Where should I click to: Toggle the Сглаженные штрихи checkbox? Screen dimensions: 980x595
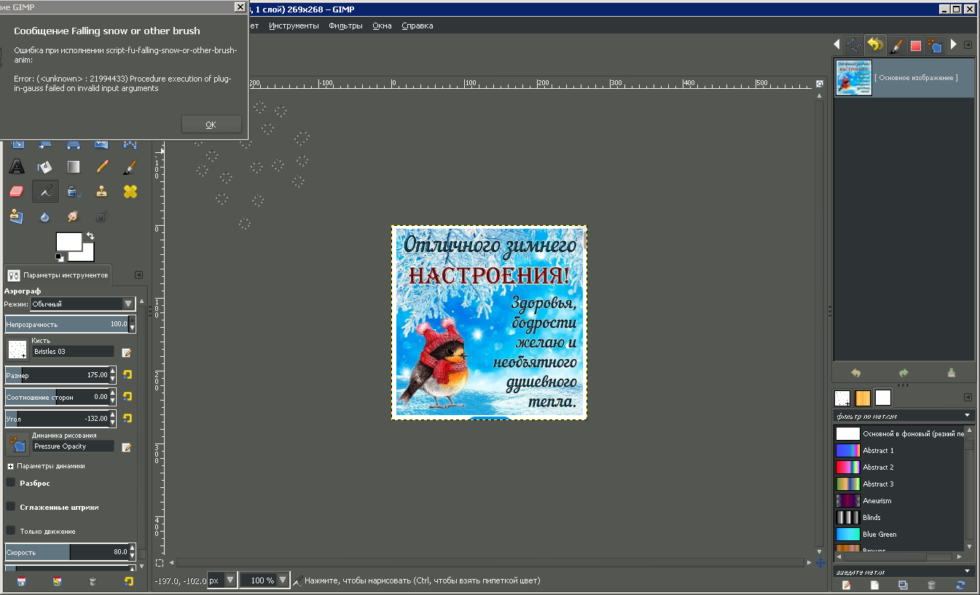click(11, 507)
